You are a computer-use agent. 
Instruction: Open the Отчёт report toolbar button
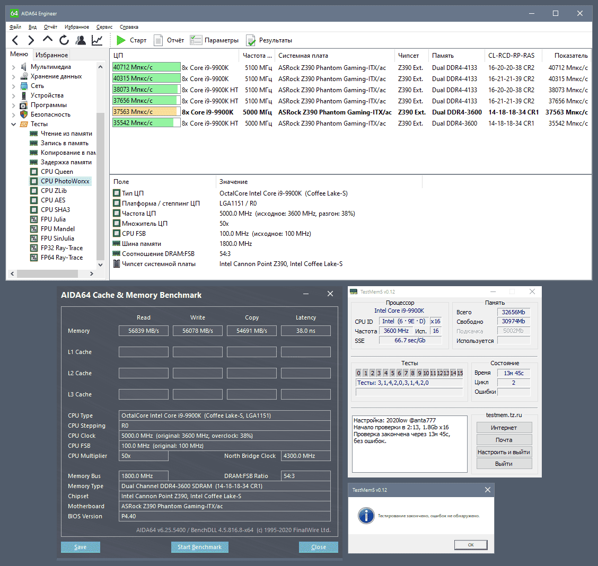point(169,40)
